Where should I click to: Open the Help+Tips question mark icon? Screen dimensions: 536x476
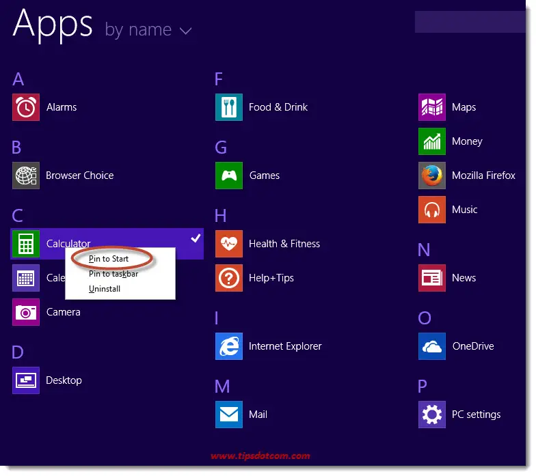229,278
